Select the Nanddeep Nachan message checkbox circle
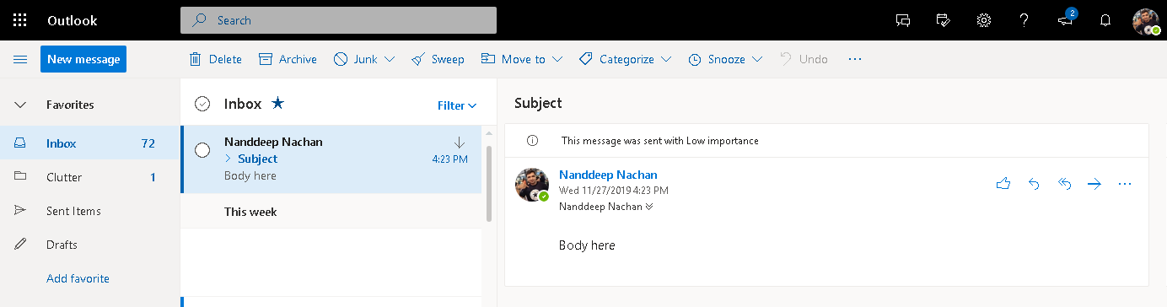This screenshot has width=1167, height=307. pos(202,150)
